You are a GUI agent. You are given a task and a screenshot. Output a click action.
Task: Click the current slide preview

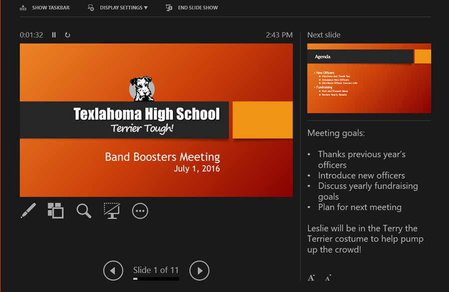pos(156,120)
